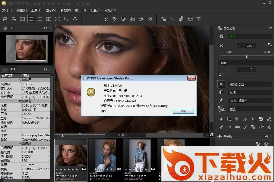Image resolution: width=274 pixels, height=182 pixels.
Task: Click the fit-to-window icon beside zoom bar
Action: (x=211, y=135)
